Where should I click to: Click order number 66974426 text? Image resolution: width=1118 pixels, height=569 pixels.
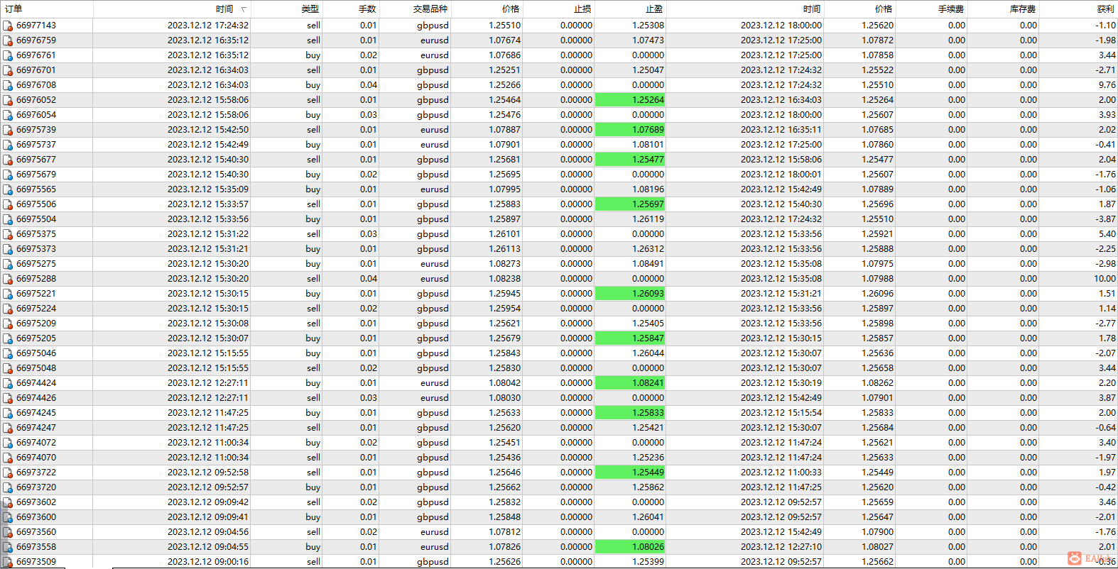tap(36, 398)
